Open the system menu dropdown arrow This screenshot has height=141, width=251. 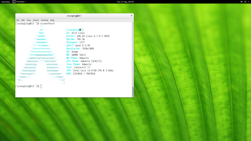248,2
